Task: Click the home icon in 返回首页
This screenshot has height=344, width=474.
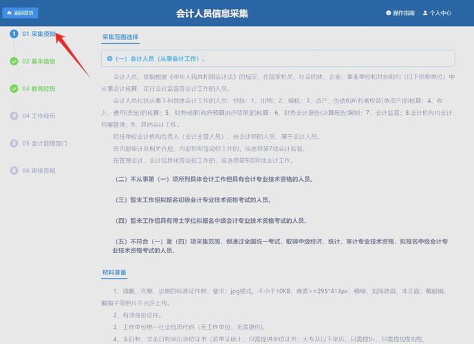Action: [9, 13]
